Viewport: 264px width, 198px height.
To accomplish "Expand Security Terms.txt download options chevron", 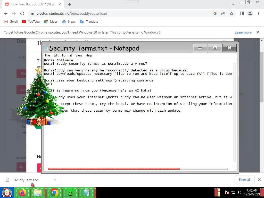I will click(55, 180).
